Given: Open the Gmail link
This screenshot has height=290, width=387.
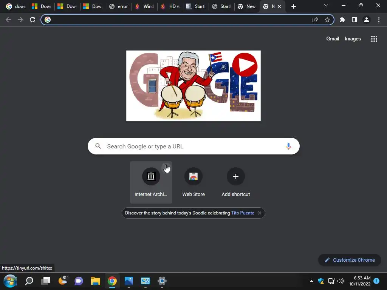Looking at the screenshot, I should point(333,39).
